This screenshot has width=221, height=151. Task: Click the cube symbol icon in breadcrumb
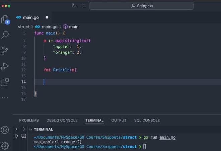click(x=65, y=27)
